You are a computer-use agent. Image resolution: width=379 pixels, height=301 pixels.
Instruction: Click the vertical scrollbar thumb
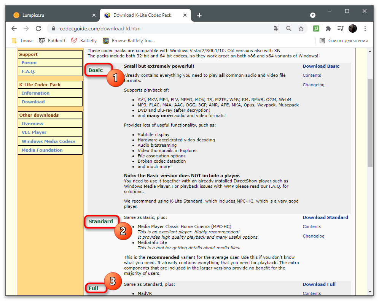point(370,123)
